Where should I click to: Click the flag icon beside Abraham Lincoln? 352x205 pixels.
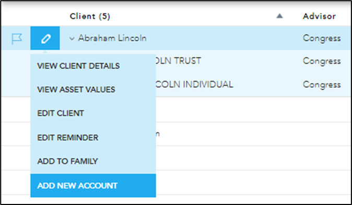coord(17,39)
